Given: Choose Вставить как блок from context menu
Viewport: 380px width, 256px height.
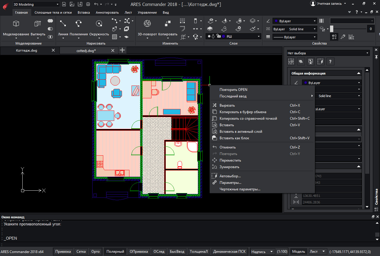Looking at the screenshot, I should tap(234, 138).
